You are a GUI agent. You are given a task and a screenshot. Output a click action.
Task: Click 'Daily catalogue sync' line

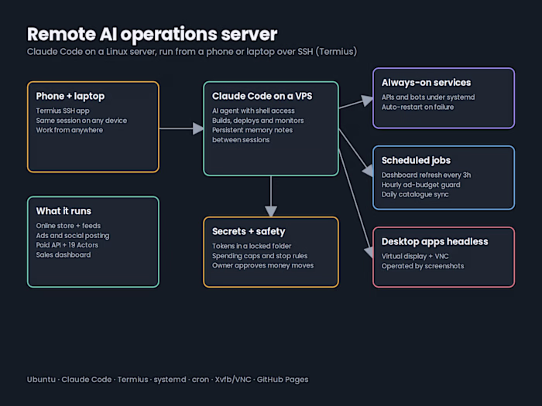coord(415,194)
